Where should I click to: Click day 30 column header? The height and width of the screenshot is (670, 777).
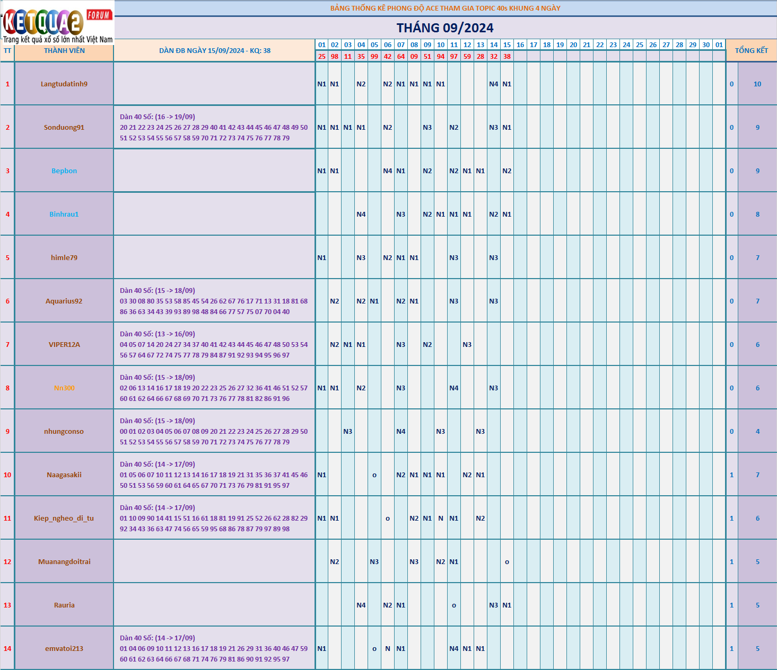pos(706,45)
